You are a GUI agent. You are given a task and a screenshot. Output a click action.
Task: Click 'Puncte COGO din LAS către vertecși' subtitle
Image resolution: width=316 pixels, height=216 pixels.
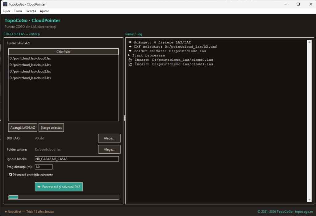click(31, 27)
